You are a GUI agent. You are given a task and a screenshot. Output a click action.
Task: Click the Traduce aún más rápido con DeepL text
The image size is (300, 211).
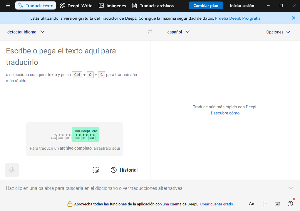click(225, 107)
